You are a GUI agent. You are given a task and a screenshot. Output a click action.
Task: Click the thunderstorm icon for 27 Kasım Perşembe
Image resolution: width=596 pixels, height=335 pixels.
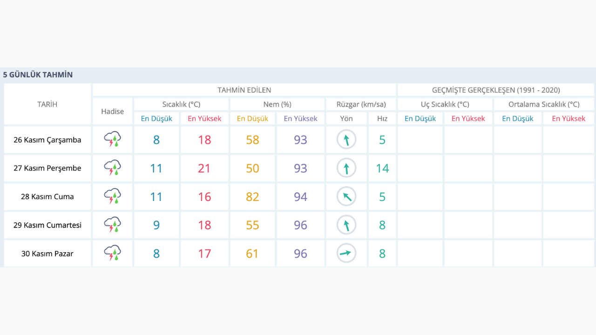tap(113, 168)
